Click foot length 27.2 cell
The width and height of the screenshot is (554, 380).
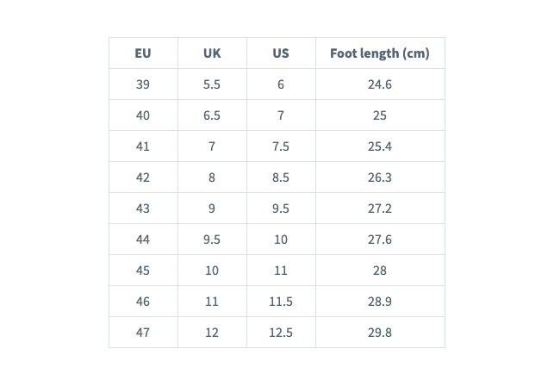point(380,209)
